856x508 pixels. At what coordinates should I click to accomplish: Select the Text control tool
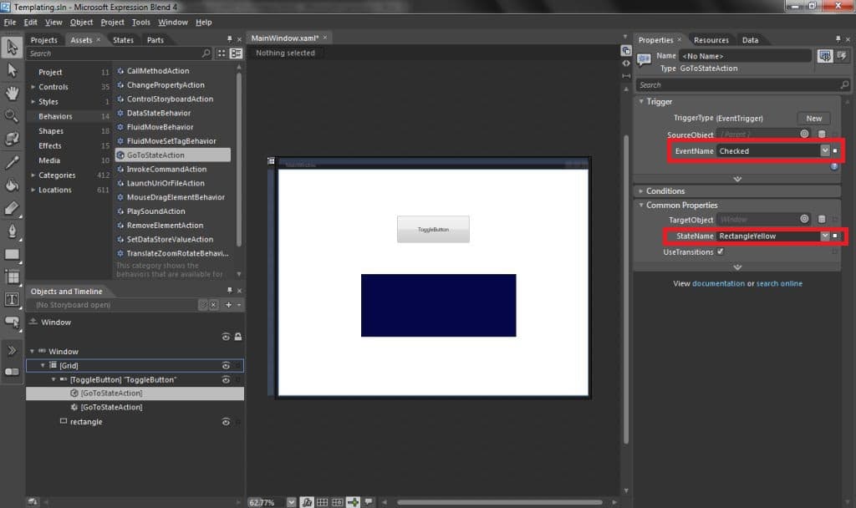(13, 301)
